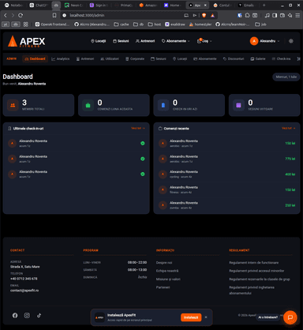The image size is (303, 330).
Task: Open Sesiuni in the top navigation
Action: (x=121, y=41)
